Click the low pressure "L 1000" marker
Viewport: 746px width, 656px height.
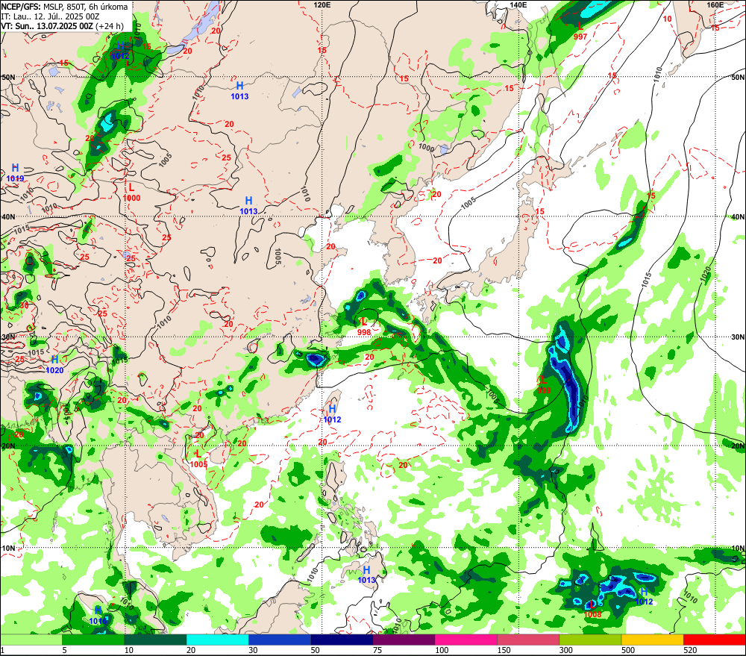(x=131, y=193)
